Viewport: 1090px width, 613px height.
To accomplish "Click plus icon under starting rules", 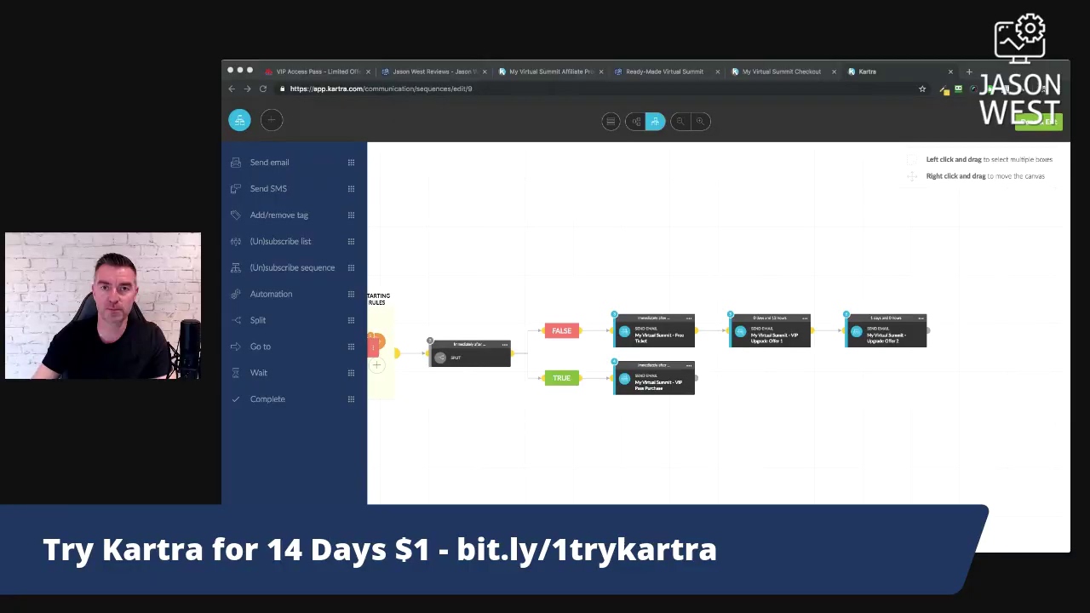I will [x=376, y=365].
